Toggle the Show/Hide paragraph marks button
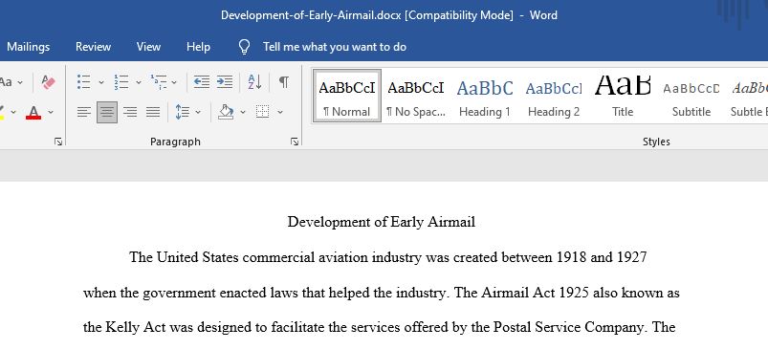This screenshot has height=350, width=768. pyautogui.click(x=284, y=82)
